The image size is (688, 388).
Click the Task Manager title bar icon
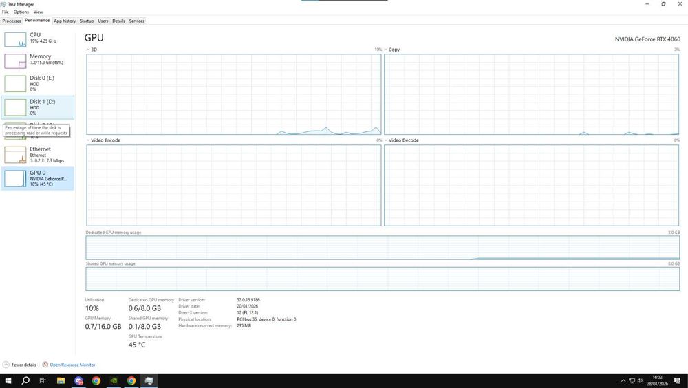point(4,4)
